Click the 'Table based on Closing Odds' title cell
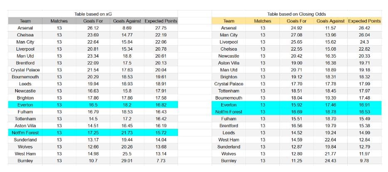388x172 pixels. coord(297,14)
